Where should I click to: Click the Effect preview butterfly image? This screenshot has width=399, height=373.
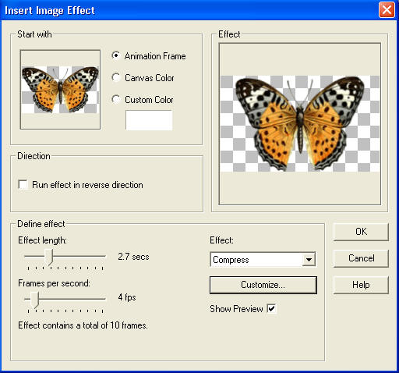[300, 124]
